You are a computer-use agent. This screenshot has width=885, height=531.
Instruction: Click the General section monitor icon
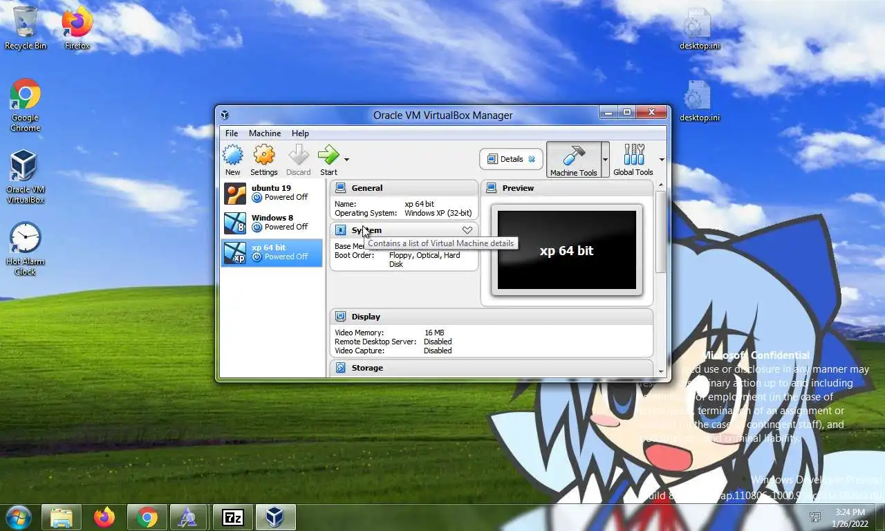pos(341,188)
